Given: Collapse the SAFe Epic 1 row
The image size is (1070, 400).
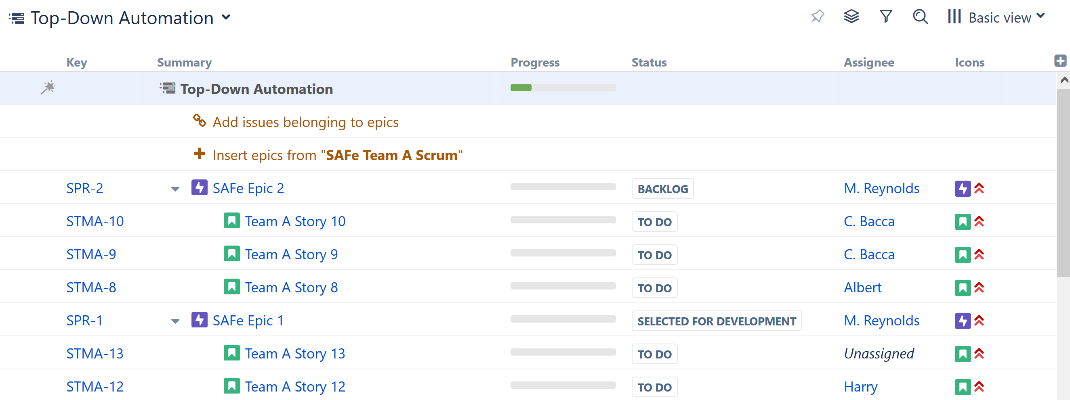Looking at the screenshot, I should 175,321.
